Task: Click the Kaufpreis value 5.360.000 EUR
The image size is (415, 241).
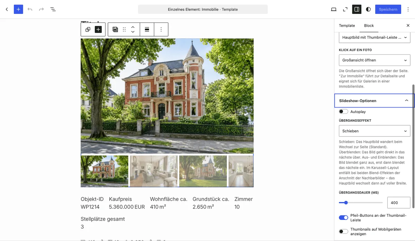Action: click(x=127, y=207)
